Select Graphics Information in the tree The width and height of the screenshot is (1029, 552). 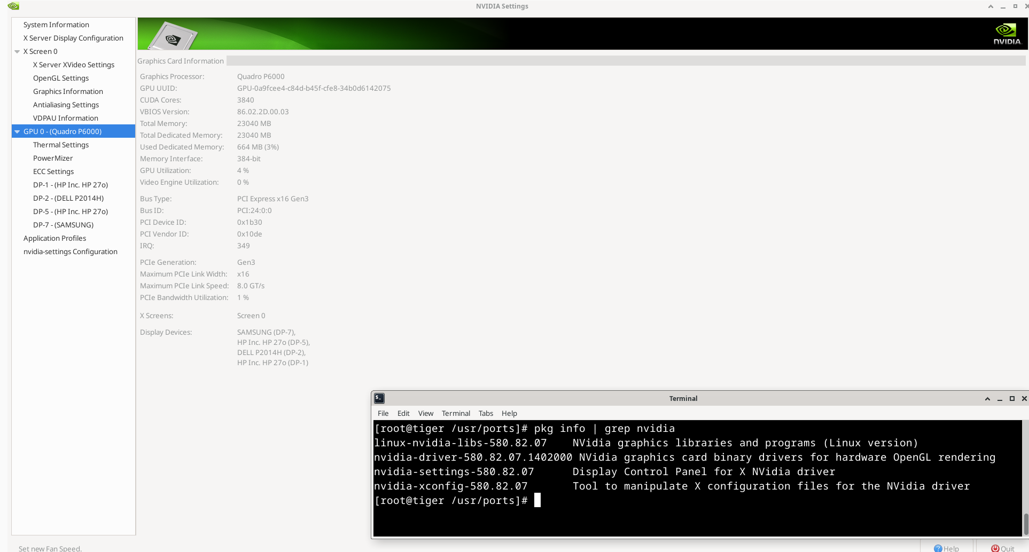(68, 91)
